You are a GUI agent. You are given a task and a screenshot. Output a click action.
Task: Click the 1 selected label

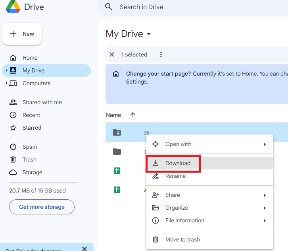pos(134,54)
